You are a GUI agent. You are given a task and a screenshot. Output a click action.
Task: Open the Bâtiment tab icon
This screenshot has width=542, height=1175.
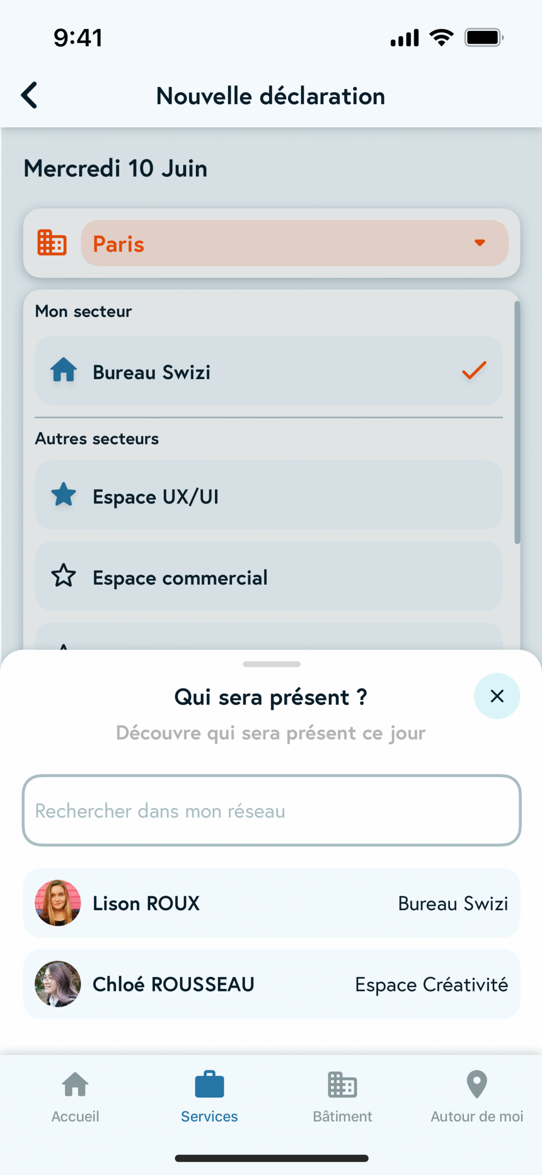[343, 1085]
